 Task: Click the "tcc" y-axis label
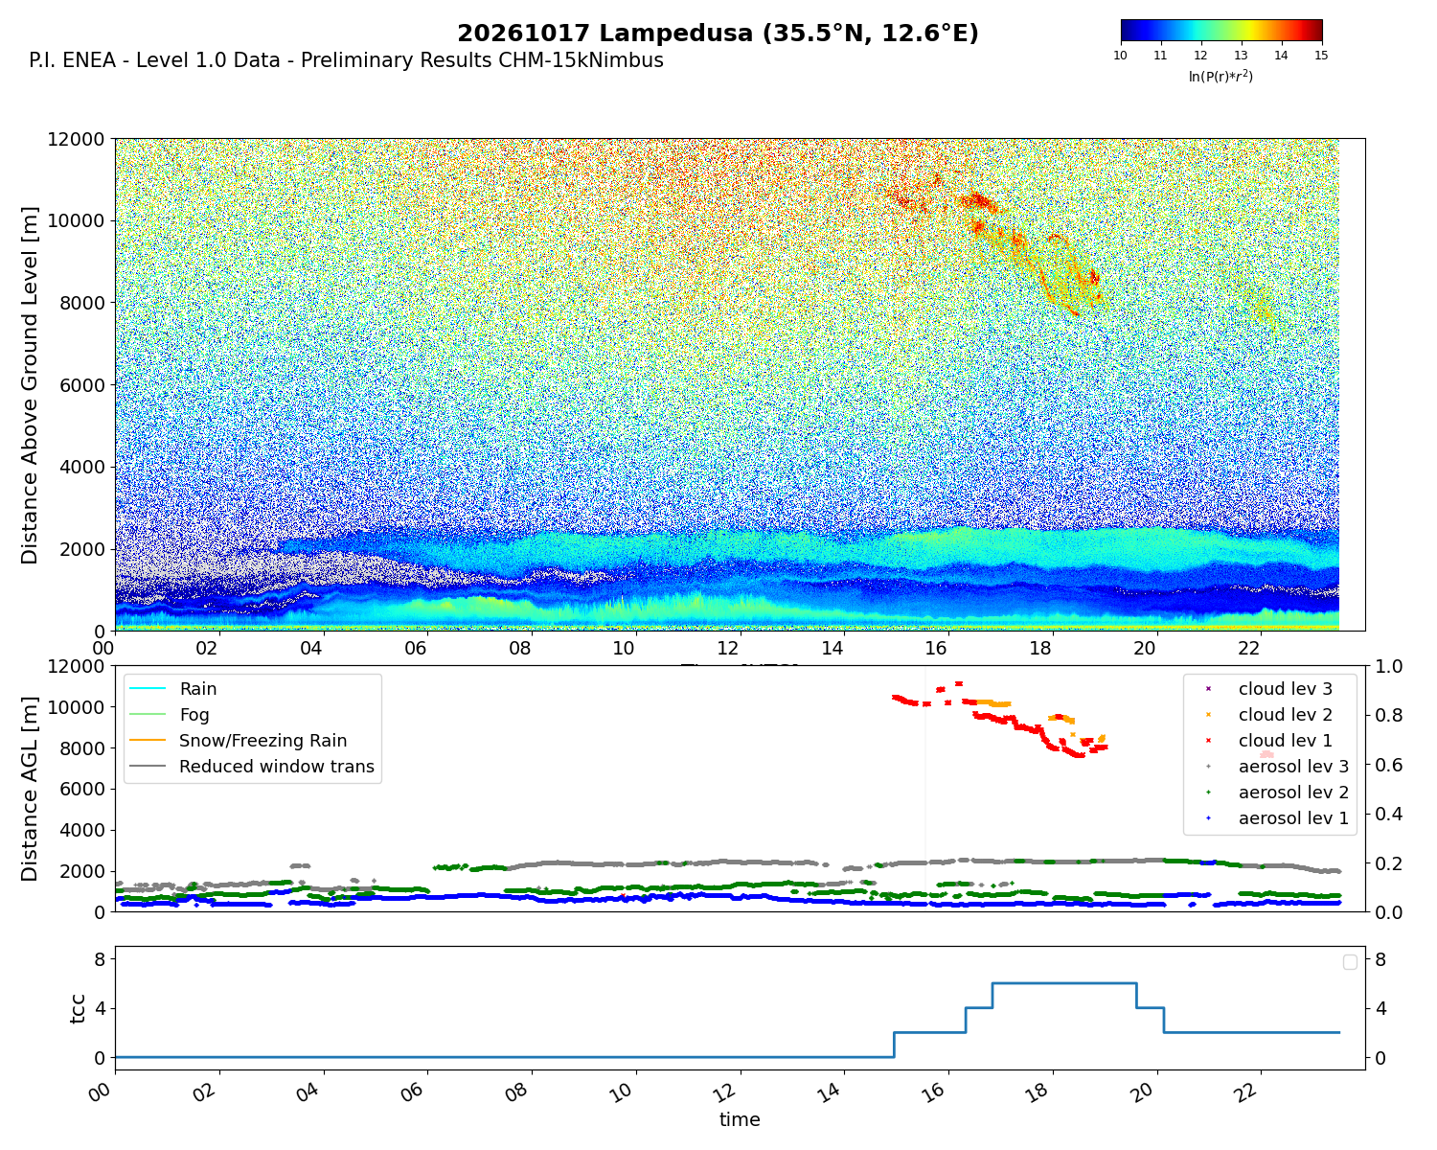coord(78,1008)
